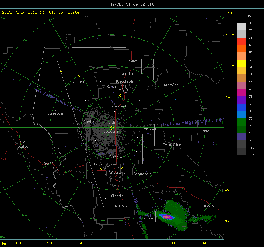This screenshot has width=264, height=247.
Task: Click the white plus marker west of Hanna
Action: [166, 118]
